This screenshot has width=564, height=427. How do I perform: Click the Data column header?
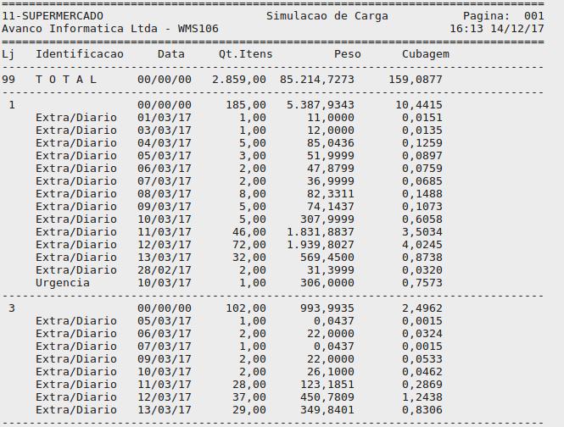tap(171, 54)
